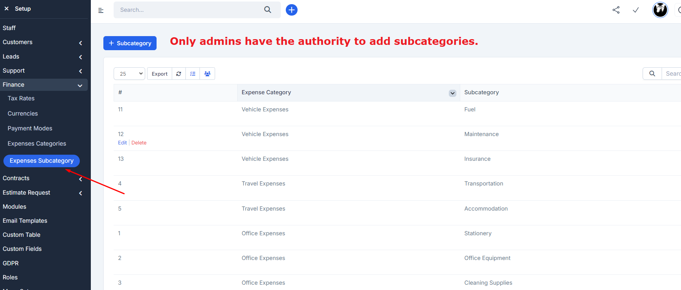Viewport: 681px width, 290px height.
Task: Click the share icon in the top bar
Action: (616, 10)
